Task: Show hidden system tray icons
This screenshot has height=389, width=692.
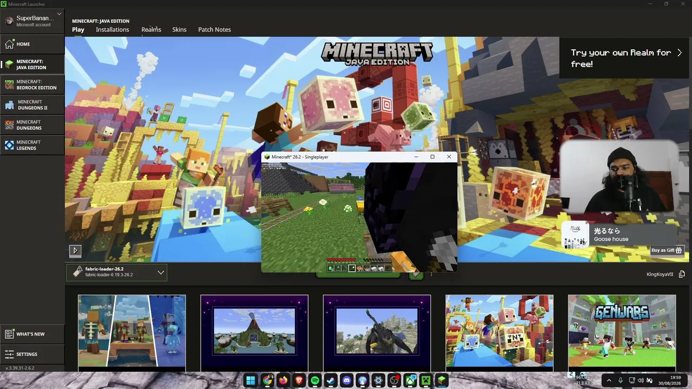Action: (609, 380)
